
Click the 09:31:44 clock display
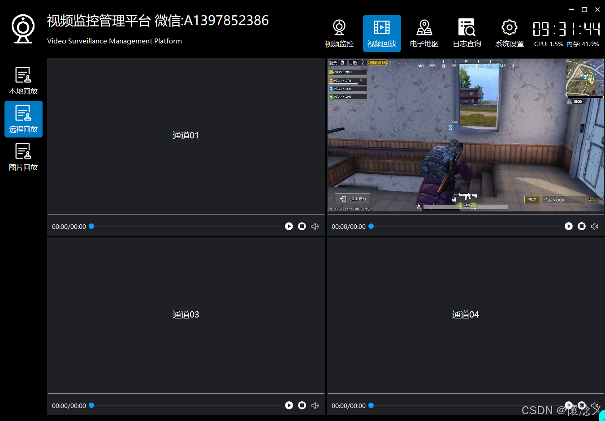point(566,29)
